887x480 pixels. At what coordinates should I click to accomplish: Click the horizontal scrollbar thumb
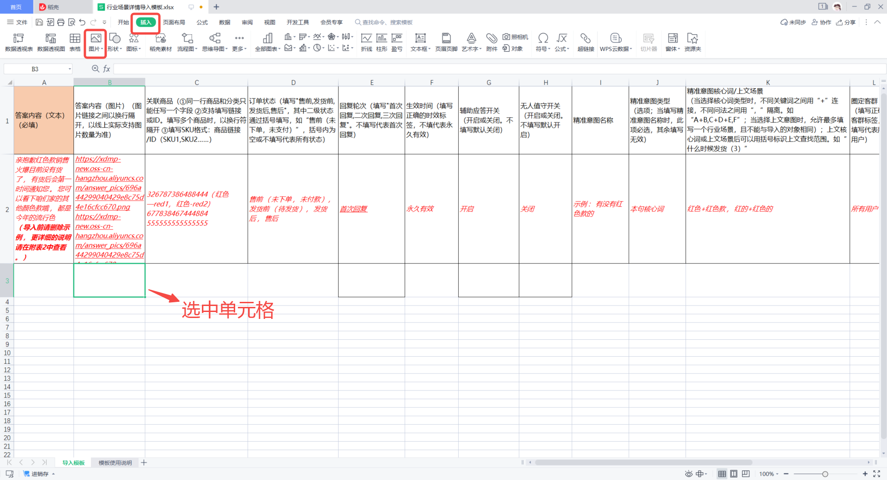(643, 462)
